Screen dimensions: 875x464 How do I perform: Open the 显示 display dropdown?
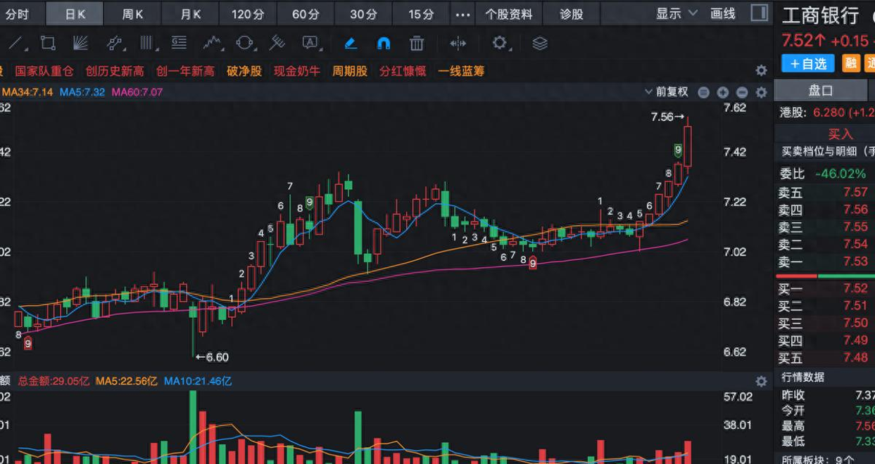tap(676, 13)
